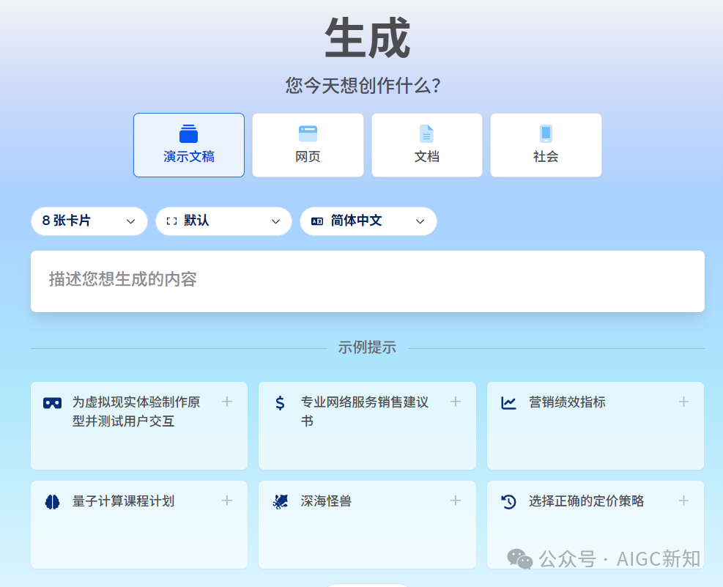
Task: Switch to the 网页 tab
Action: click(308, 145)
